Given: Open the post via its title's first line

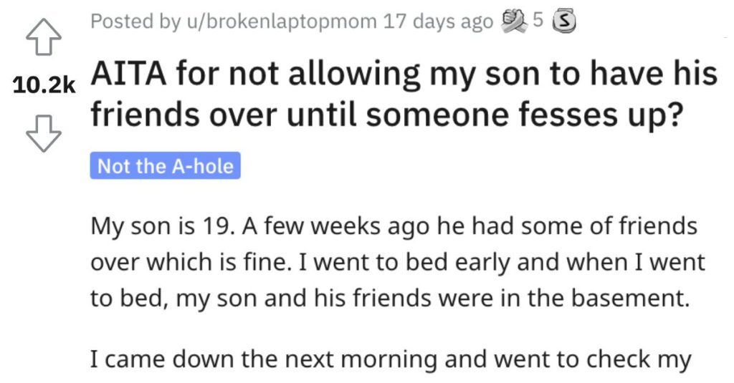Looking at the screenshot, I should click(404, 74).
